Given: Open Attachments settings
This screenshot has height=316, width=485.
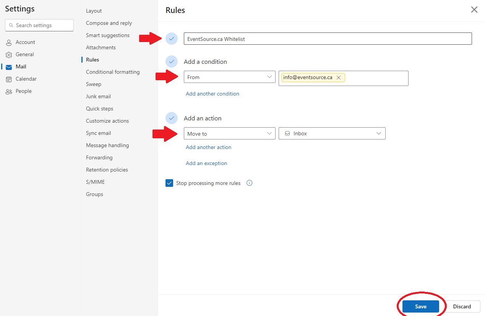Looking at the screenshot, I should click(x=101, y=48).
